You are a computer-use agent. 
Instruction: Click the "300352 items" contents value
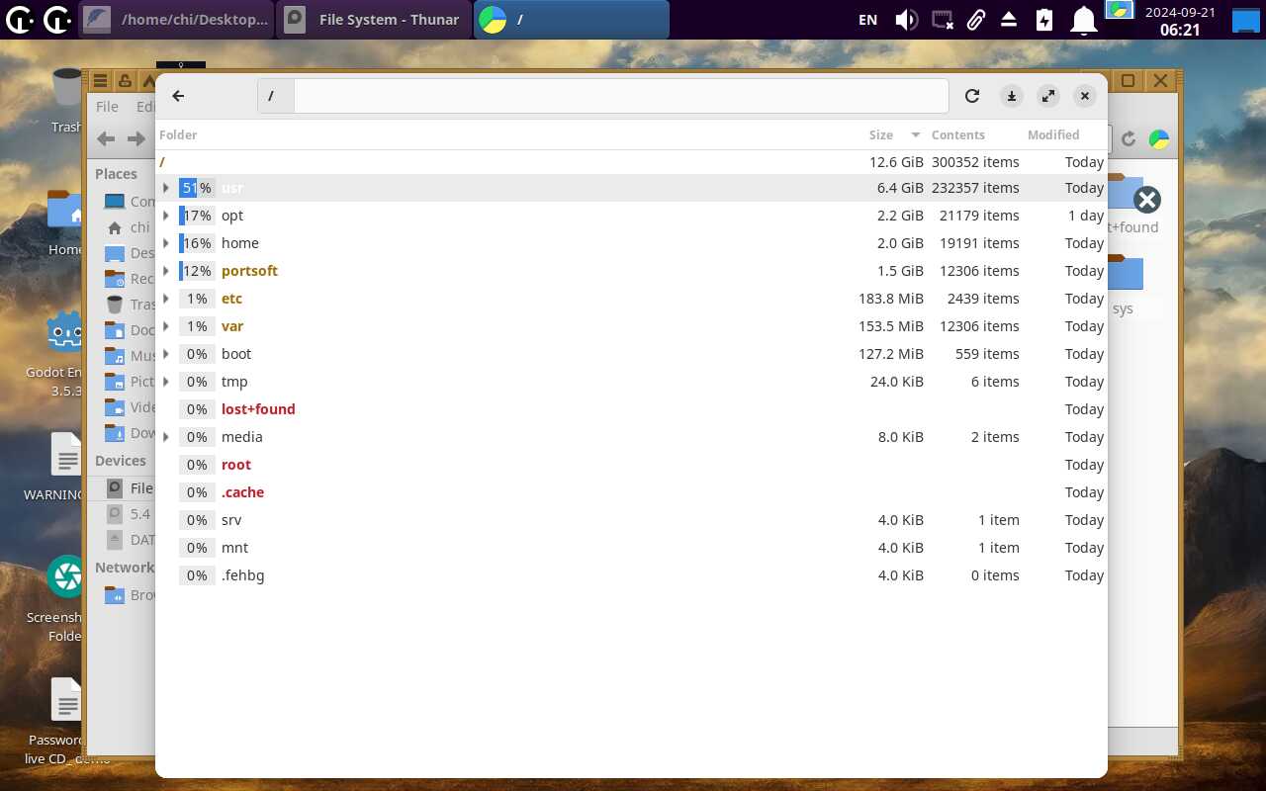975,162
